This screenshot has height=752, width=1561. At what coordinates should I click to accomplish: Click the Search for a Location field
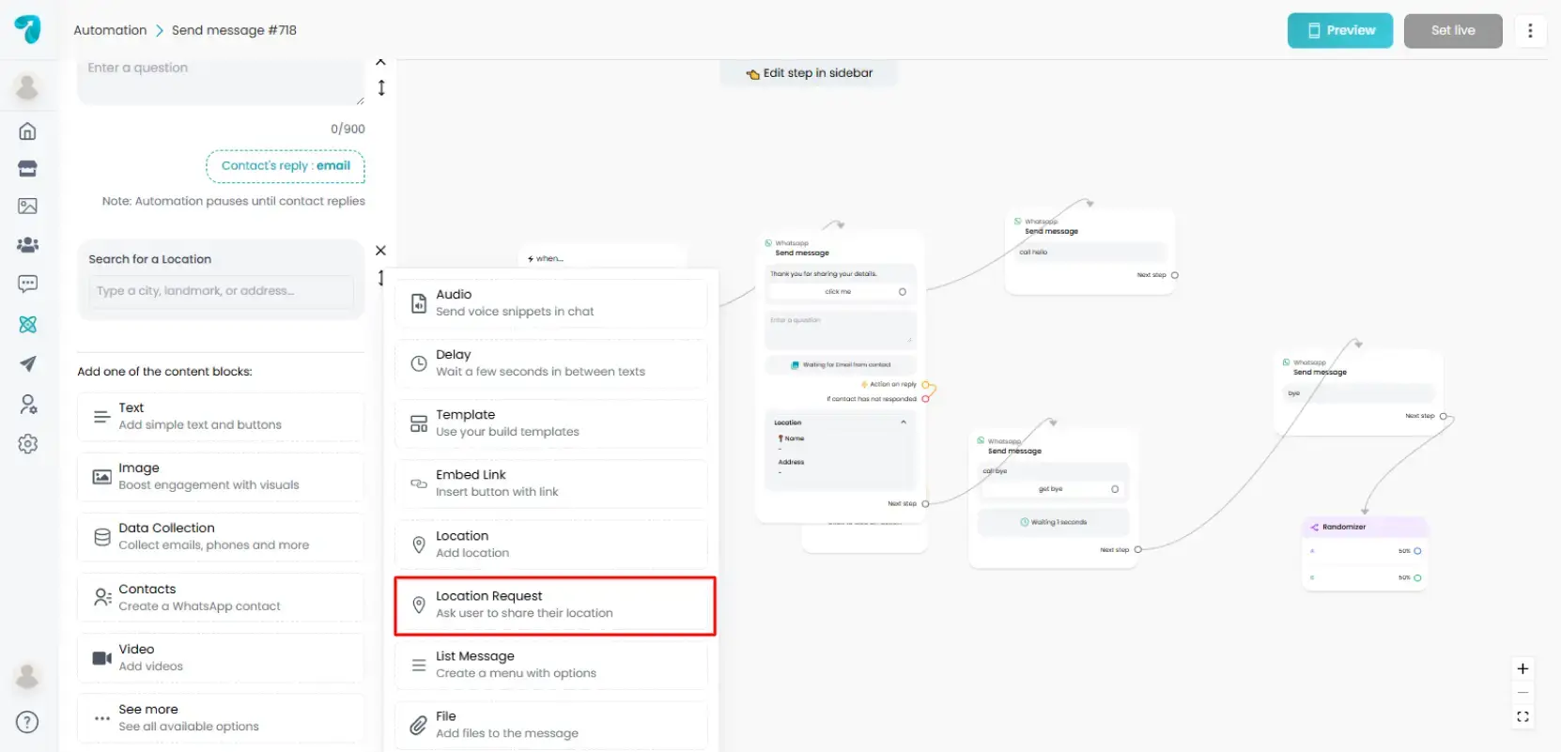(x=221, y=291)
